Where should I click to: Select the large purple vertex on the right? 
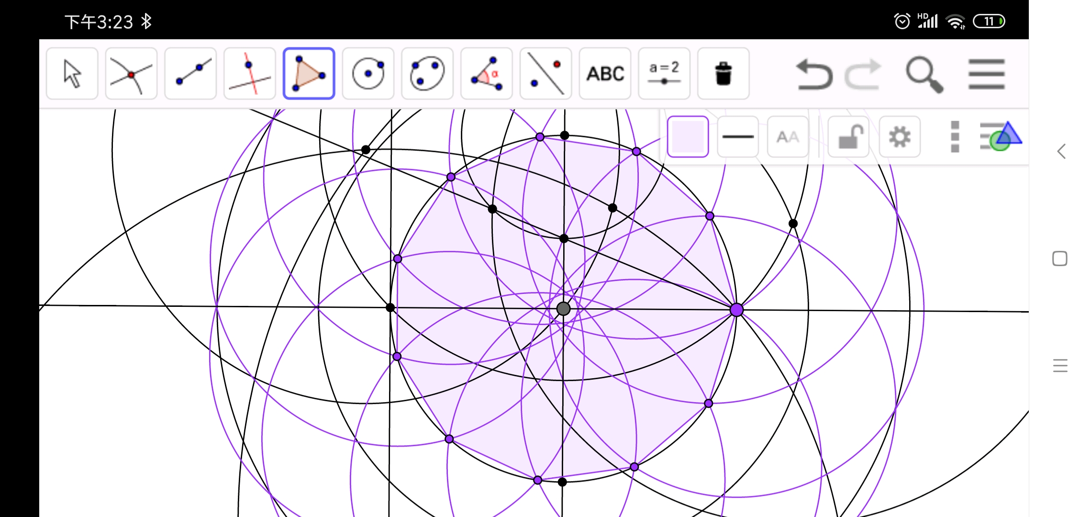pyautogui.click(x=737, y=310)
